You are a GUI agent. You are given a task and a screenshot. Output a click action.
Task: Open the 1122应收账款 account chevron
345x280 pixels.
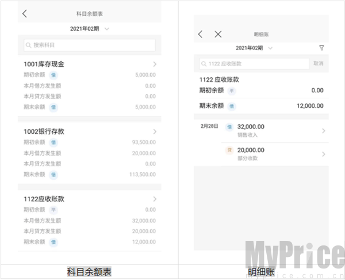(x=155, y=199)
